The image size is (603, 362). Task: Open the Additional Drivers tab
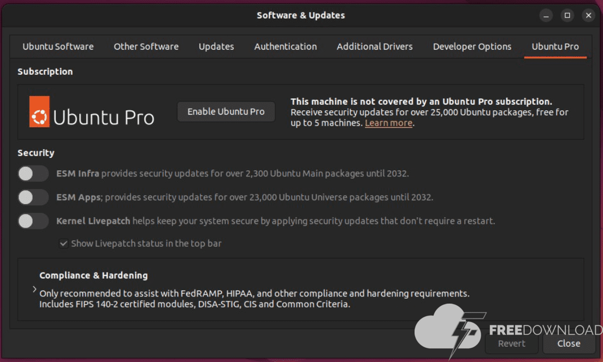375,46
